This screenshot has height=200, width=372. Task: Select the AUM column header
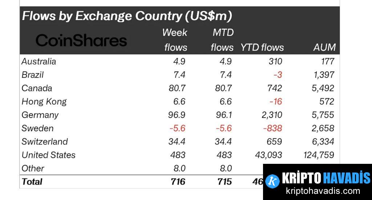click(x=325, y=47)
